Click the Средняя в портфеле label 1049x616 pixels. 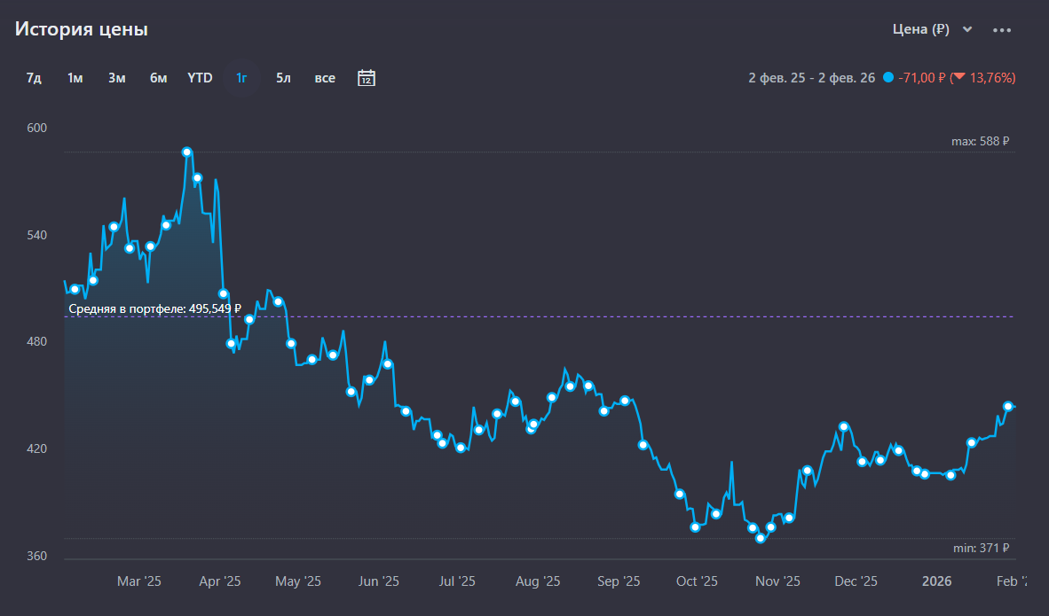tap(155, 309)
